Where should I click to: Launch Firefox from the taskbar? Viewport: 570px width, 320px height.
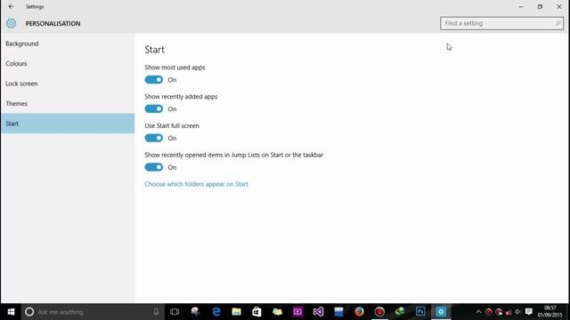[359, 312]
